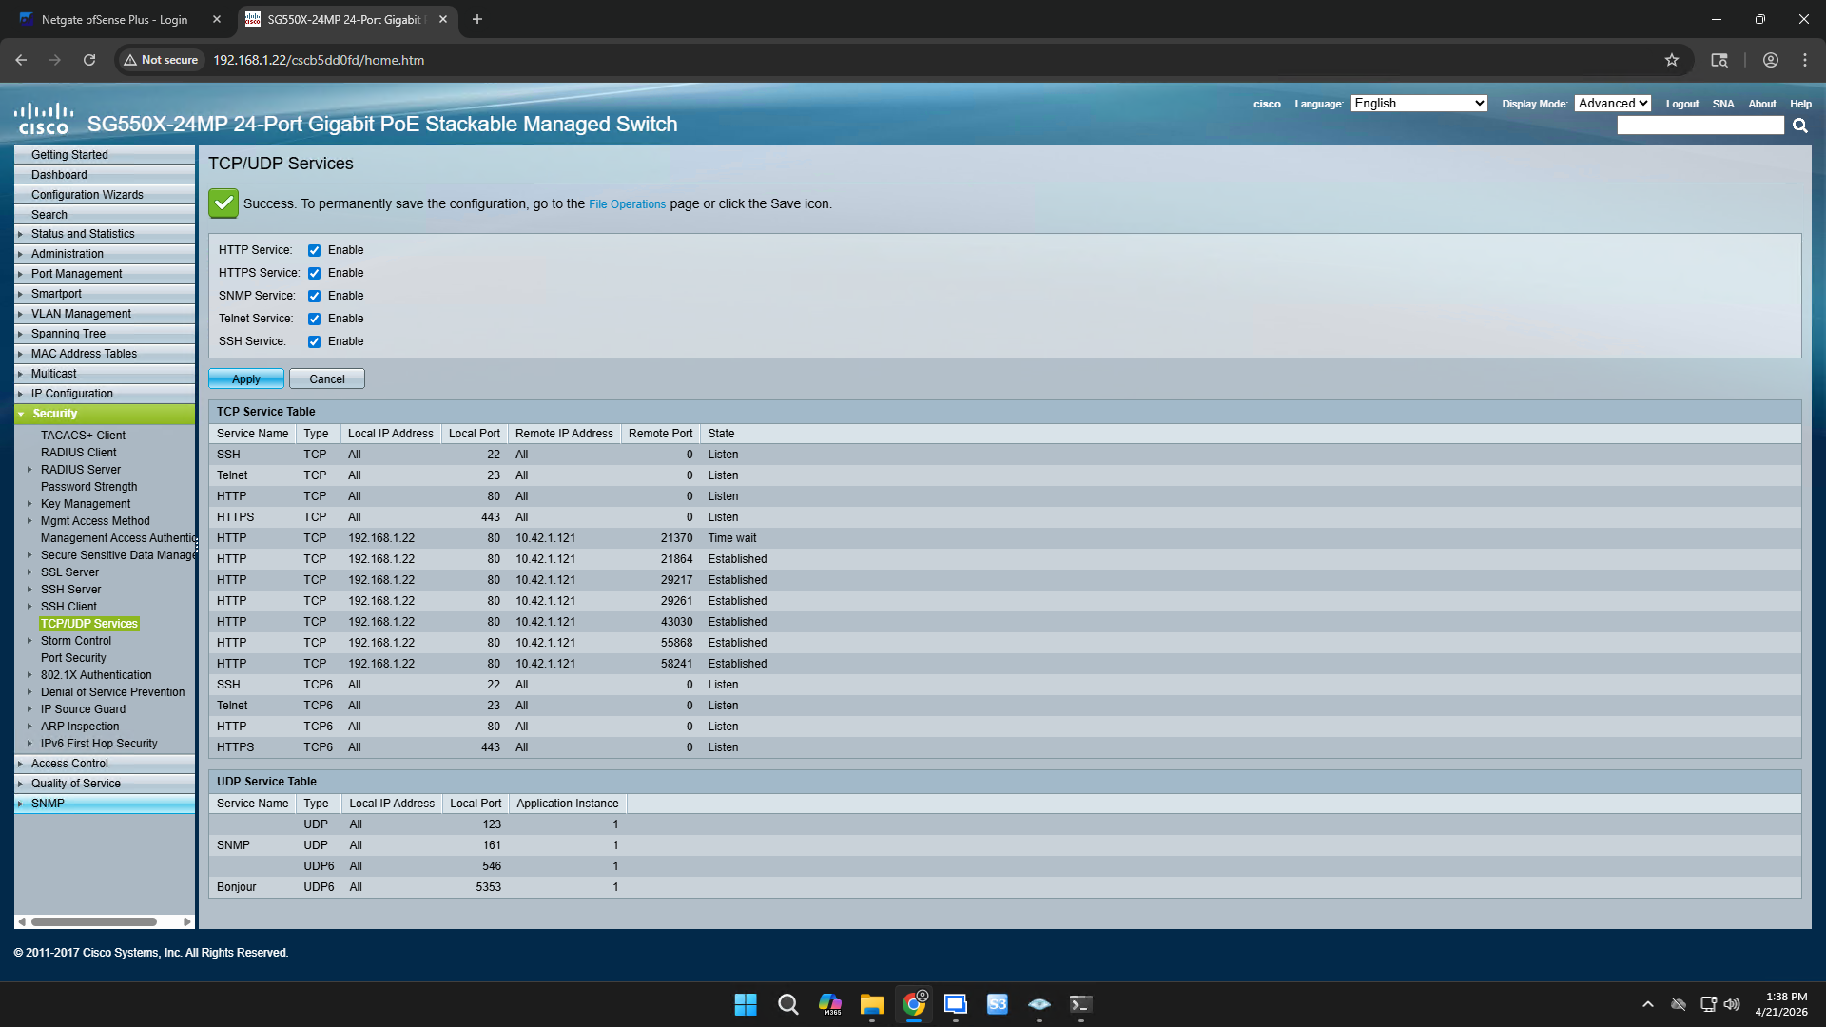Click the search magnifier icon in header

pos(1799,126)
